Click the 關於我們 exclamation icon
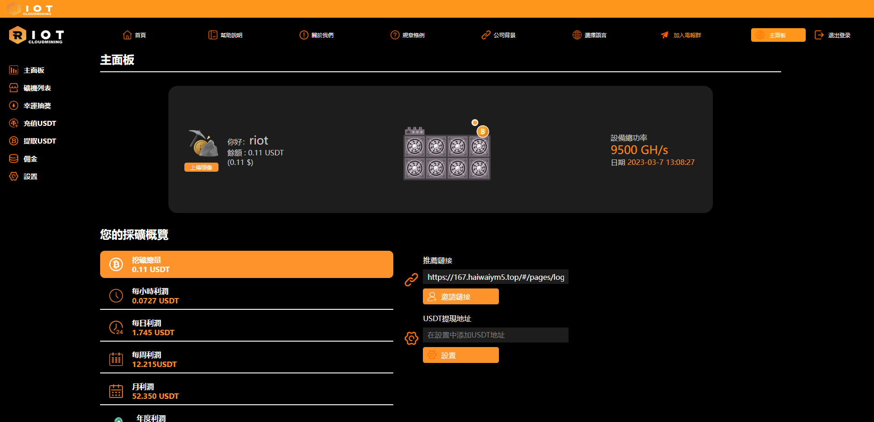 click(304, 35)
